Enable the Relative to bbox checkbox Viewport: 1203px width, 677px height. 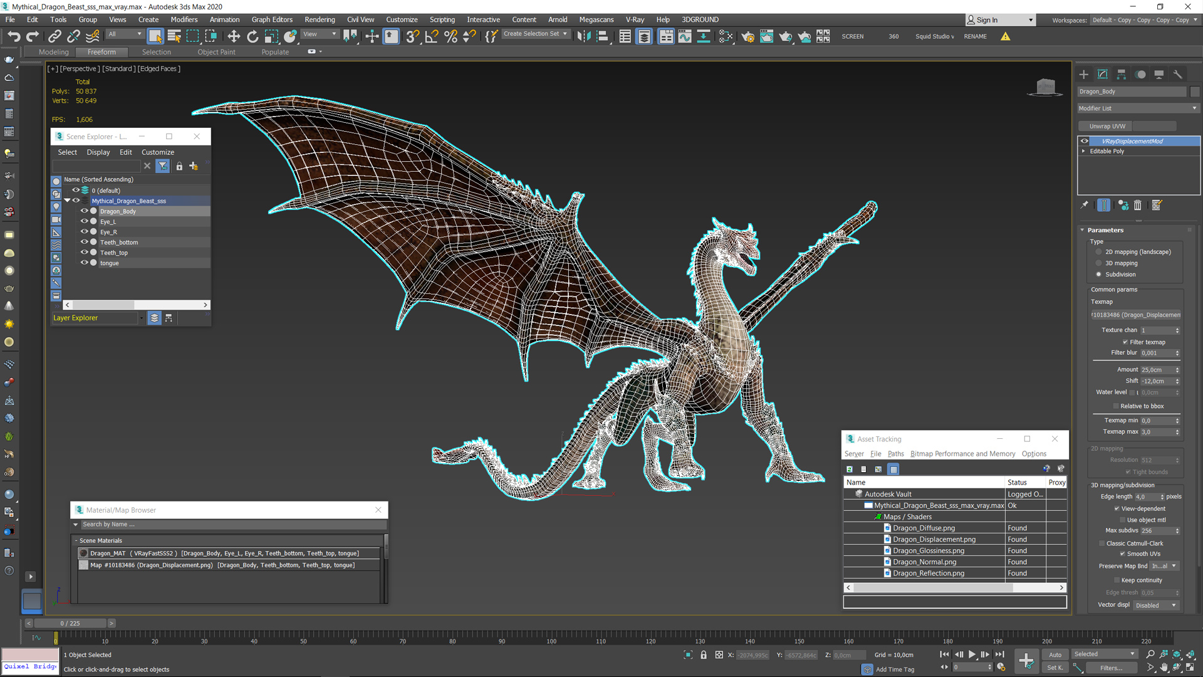(1116, 406)
